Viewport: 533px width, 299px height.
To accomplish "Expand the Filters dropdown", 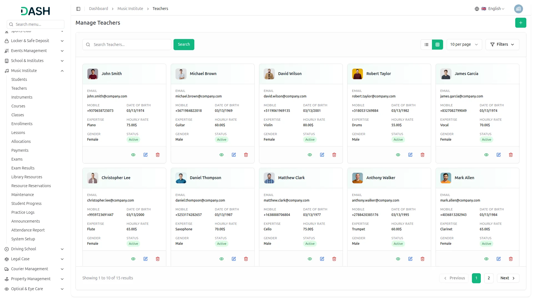I will [502, 45].
